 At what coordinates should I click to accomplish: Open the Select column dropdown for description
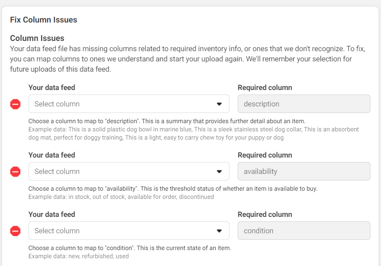click(129, 104)
